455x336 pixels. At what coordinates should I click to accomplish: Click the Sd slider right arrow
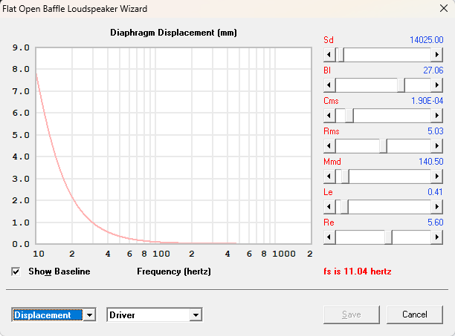[x=436, y=55]
